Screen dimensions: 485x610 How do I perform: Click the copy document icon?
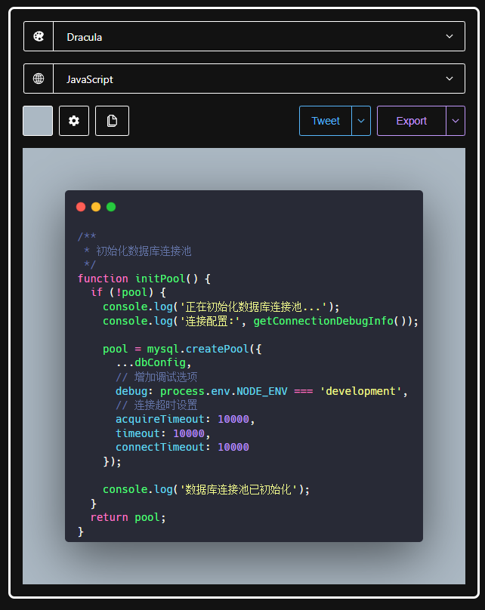point(112,121)
